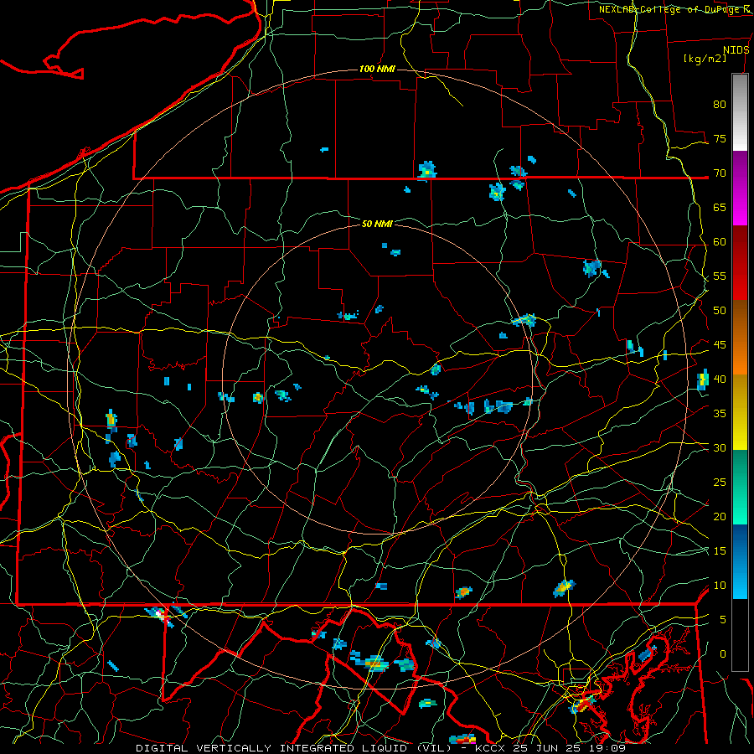This screenshot has width=754, height=754.
Task: Click the "80" value on the scale
Action: tap(720, 105)
